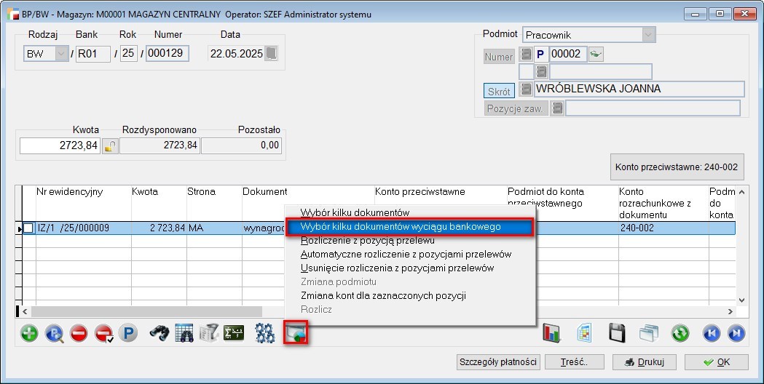764x384 pixels.
Task: Click the colored spreadsheet sheet icon
Action: (x=584, y=333)
